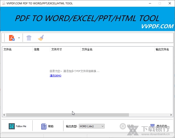Close the VVPDF window
The width and height of the screenshot is (175, 138).
[x=170, y=3]
